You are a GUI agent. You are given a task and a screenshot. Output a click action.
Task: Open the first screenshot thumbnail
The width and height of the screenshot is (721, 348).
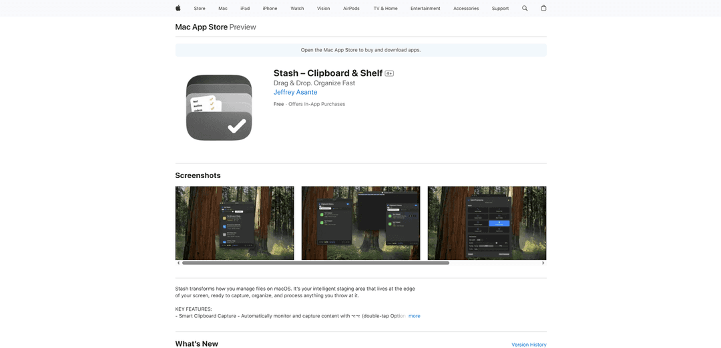234,223
